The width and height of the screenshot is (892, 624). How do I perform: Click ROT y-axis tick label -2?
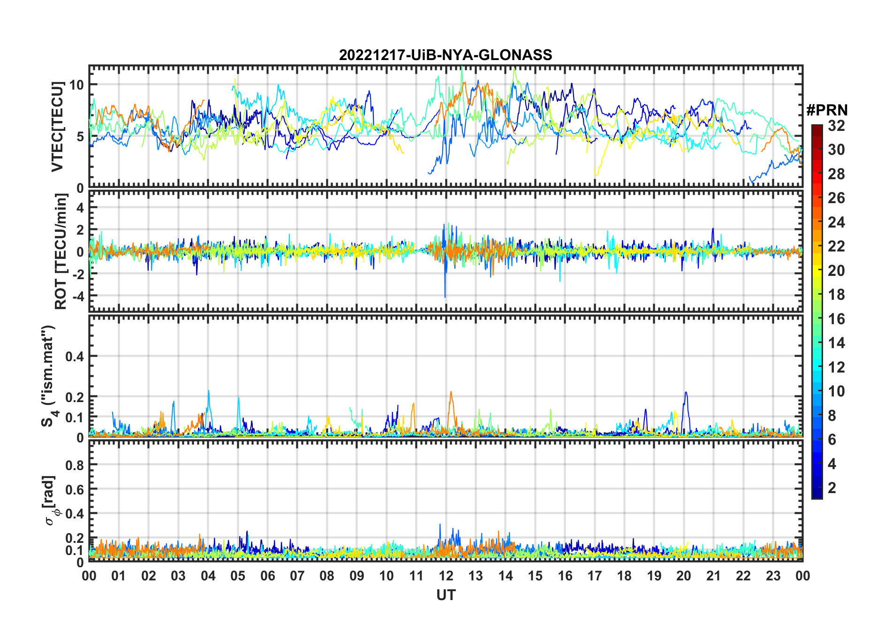(x=77, y=274)
